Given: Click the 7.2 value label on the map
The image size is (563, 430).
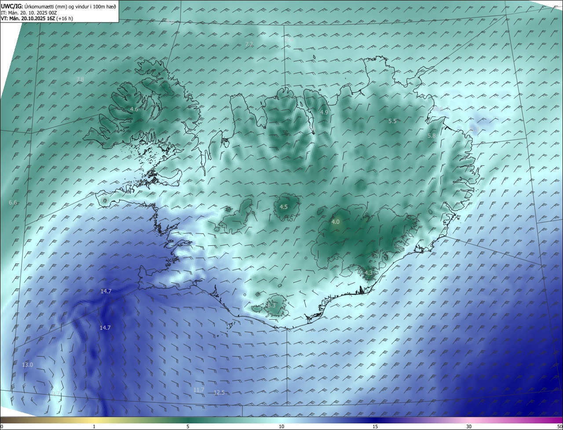Looking at the screenshot, I should point(249,44).
